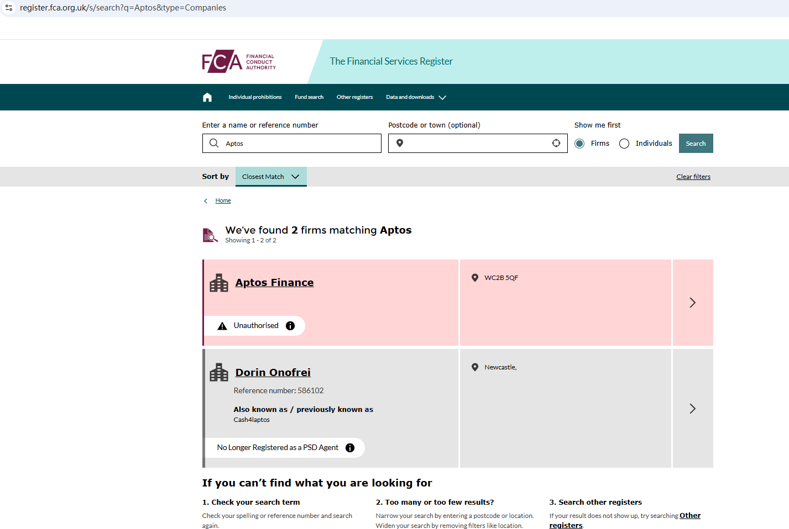The height and width of the screenshot is (529, 789).
Task: Click the magnifier icon in the name search box
Action: (214, 144)
